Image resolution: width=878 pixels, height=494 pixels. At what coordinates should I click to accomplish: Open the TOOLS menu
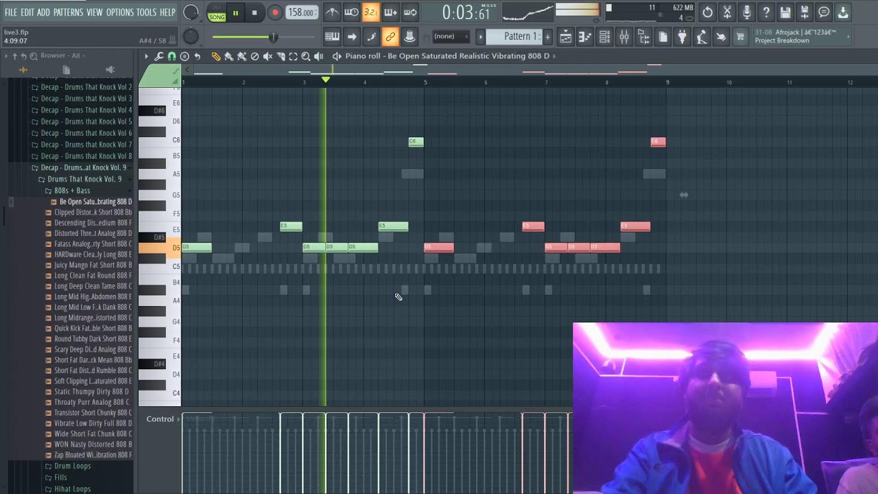(x=146, y=12)
